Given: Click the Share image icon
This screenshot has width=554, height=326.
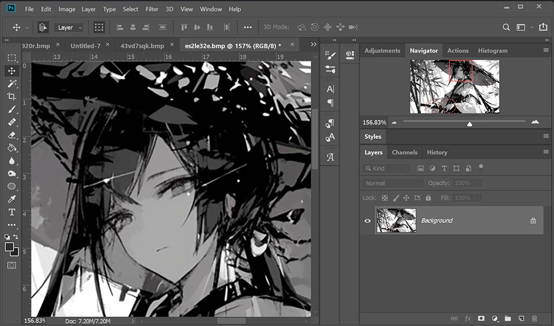Looking at the screenshot, I should click(543, 27).
